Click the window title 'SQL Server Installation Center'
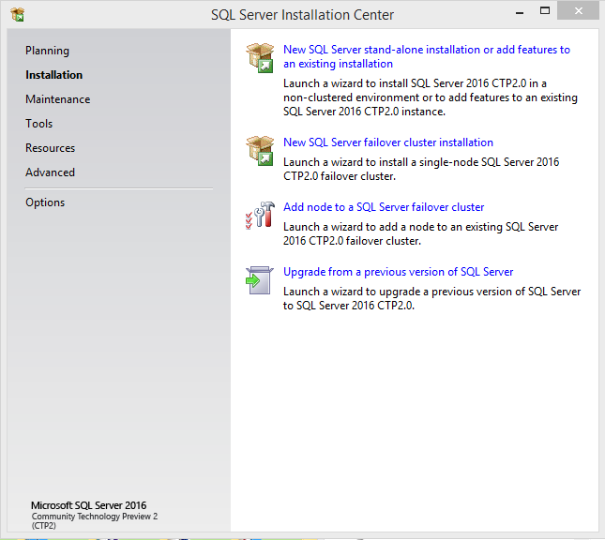The height and width of the screenshot is (540, 605). tap(302, 15)
